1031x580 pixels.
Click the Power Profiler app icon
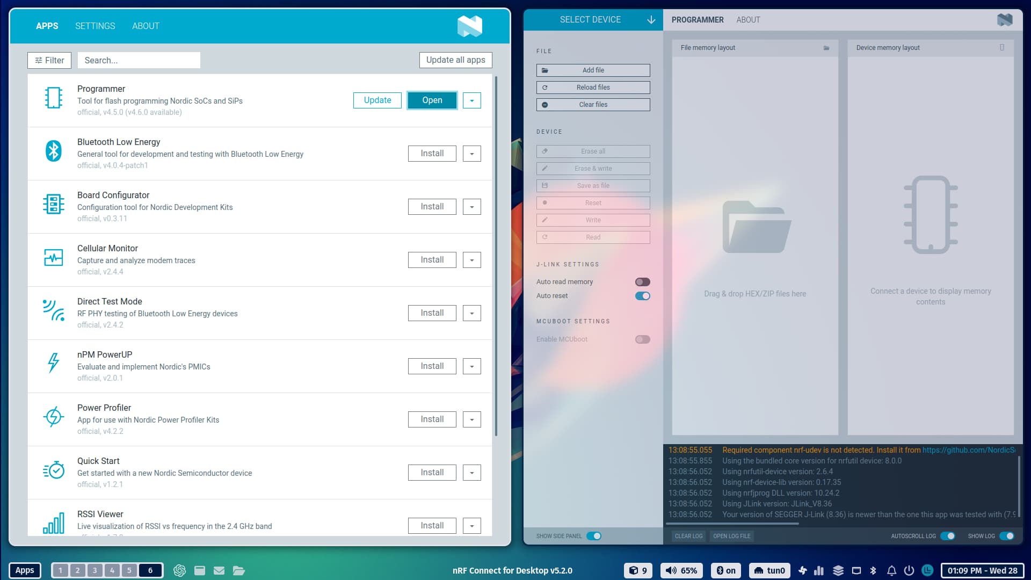[x=54, y=417]
